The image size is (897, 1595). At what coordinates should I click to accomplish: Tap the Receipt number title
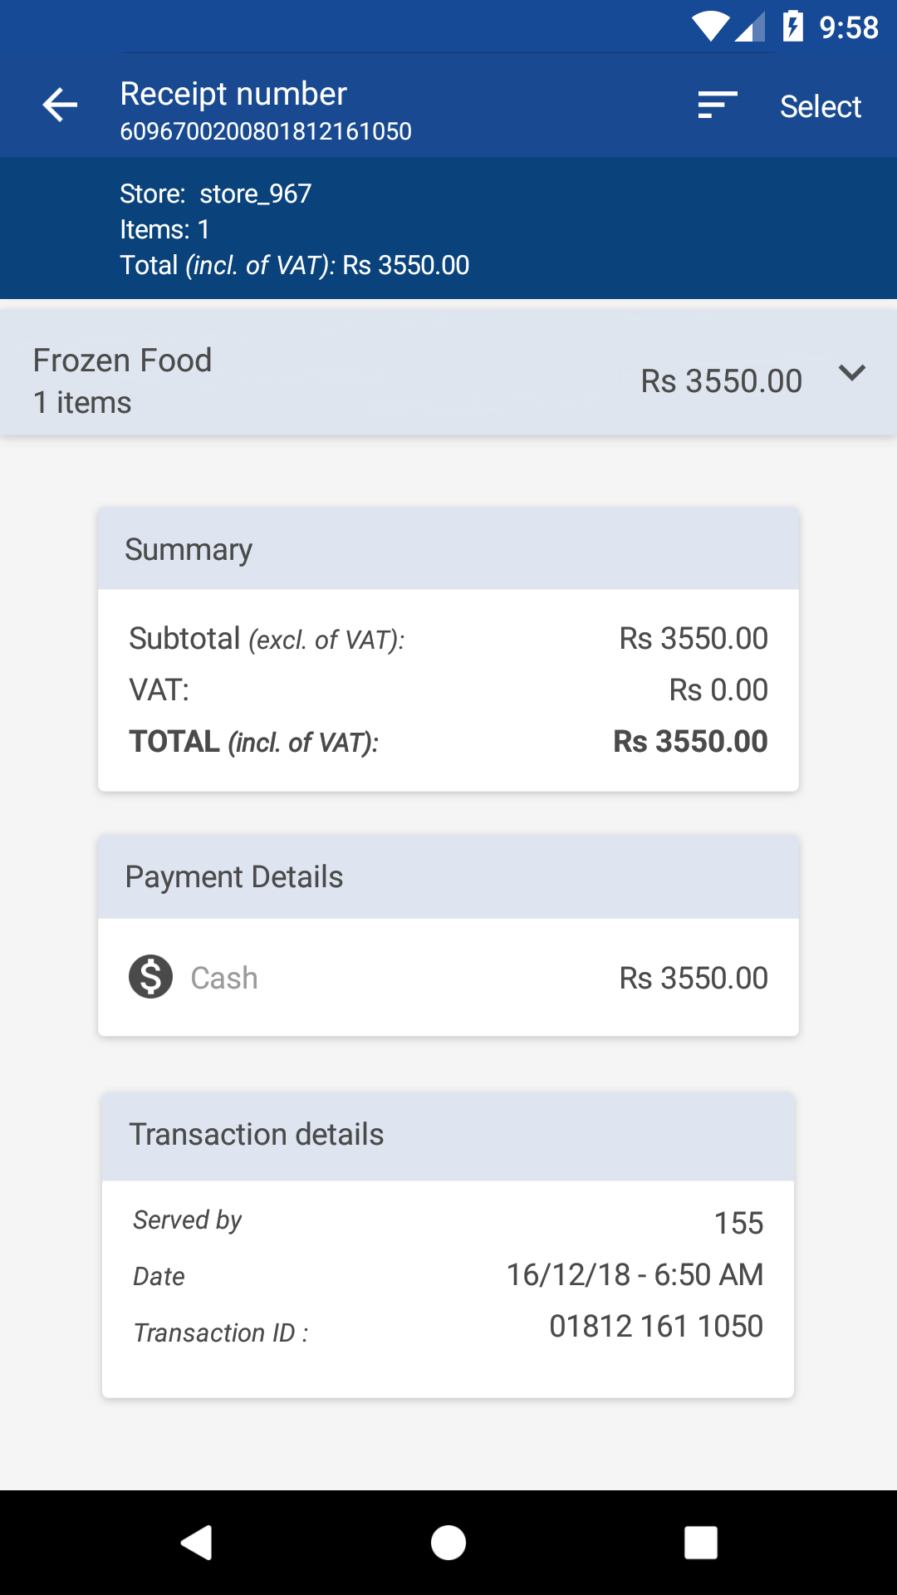(233, 94)
